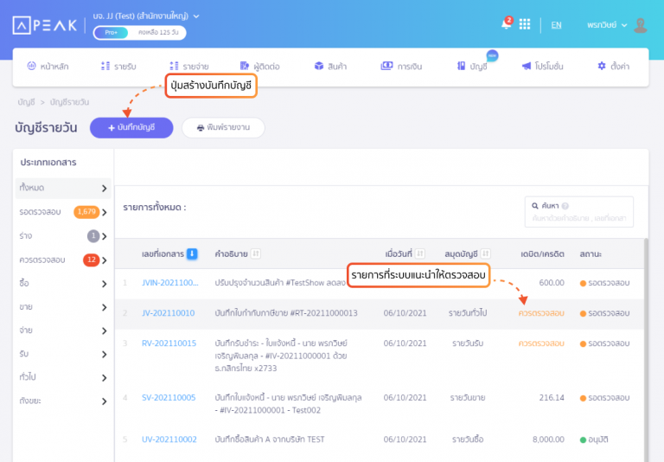Open the ตั้งค่า settings menu

click(x=614, y=66)
